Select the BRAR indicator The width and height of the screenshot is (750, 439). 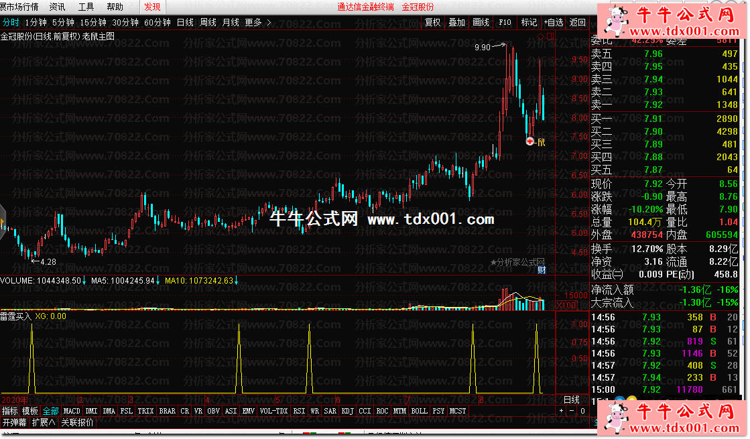pyautogui.click(x=168, y=411)
